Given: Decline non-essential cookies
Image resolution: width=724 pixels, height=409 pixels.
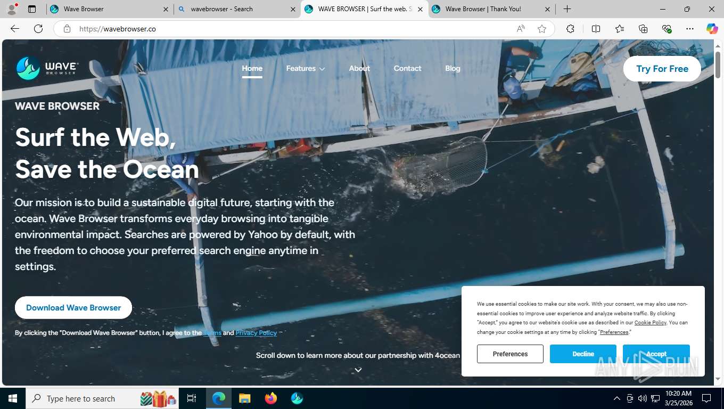Looking at the screenshot, I should click(x=583, y=354).
